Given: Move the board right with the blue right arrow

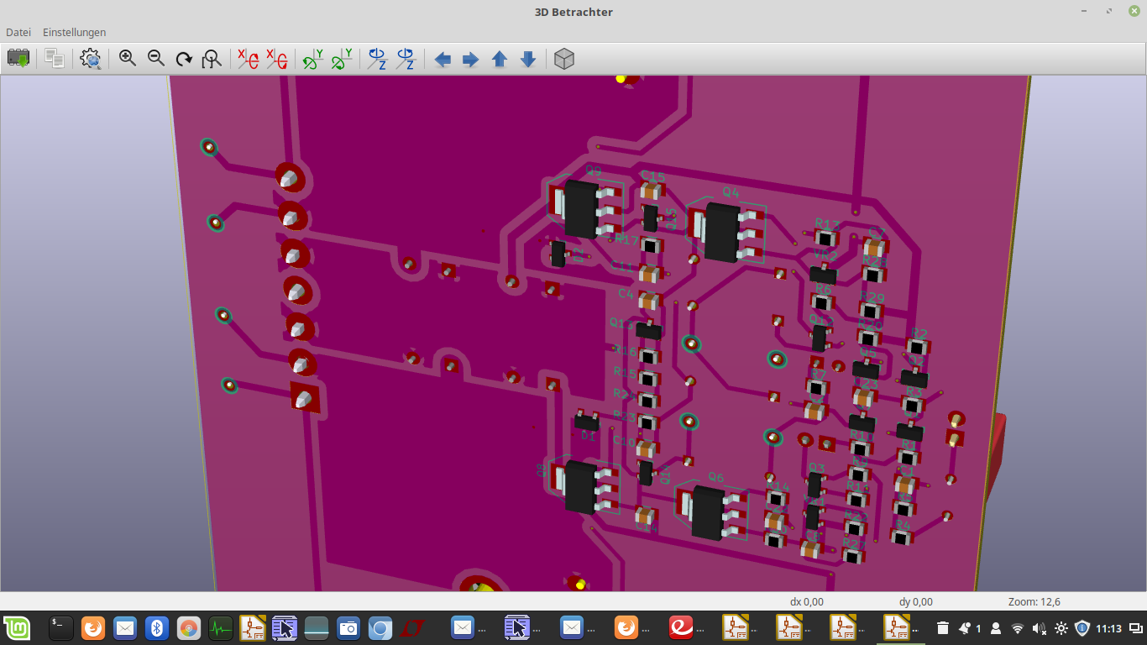Looking at the screenshot, I should pos(471,60).
